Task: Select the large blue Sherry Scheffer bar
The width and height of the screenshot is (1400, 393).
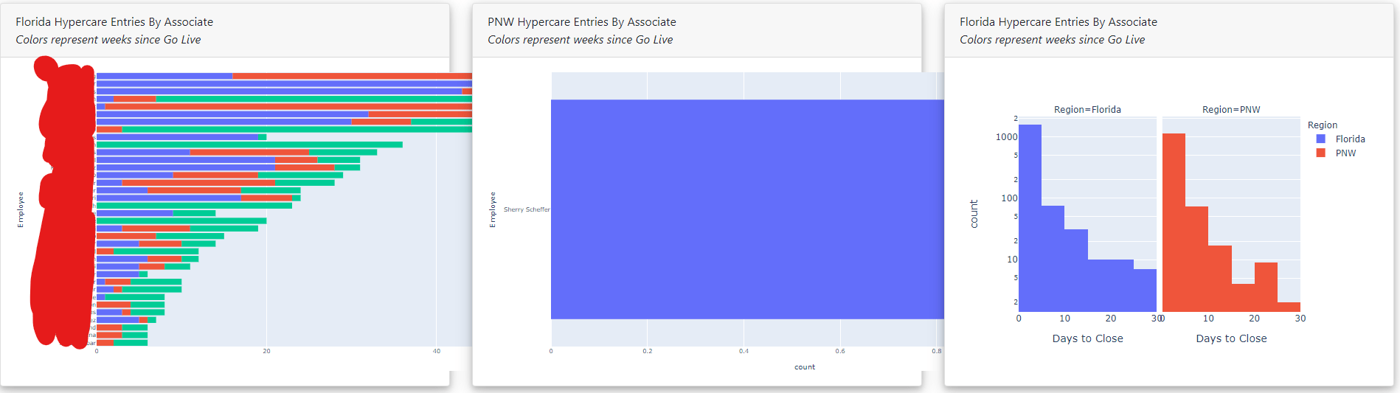Action: 747,209
